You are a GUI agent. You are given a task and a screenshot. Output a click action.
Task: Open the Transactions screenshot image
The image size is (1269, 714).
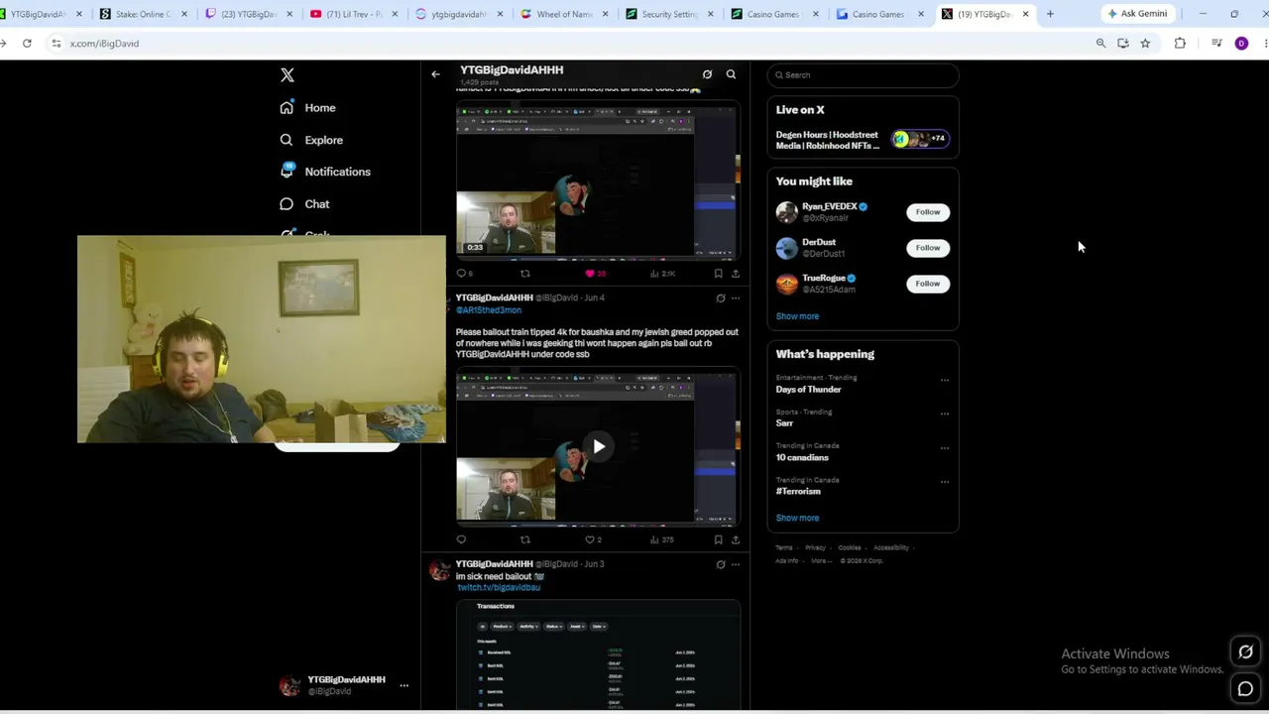[x=599, y=654]
